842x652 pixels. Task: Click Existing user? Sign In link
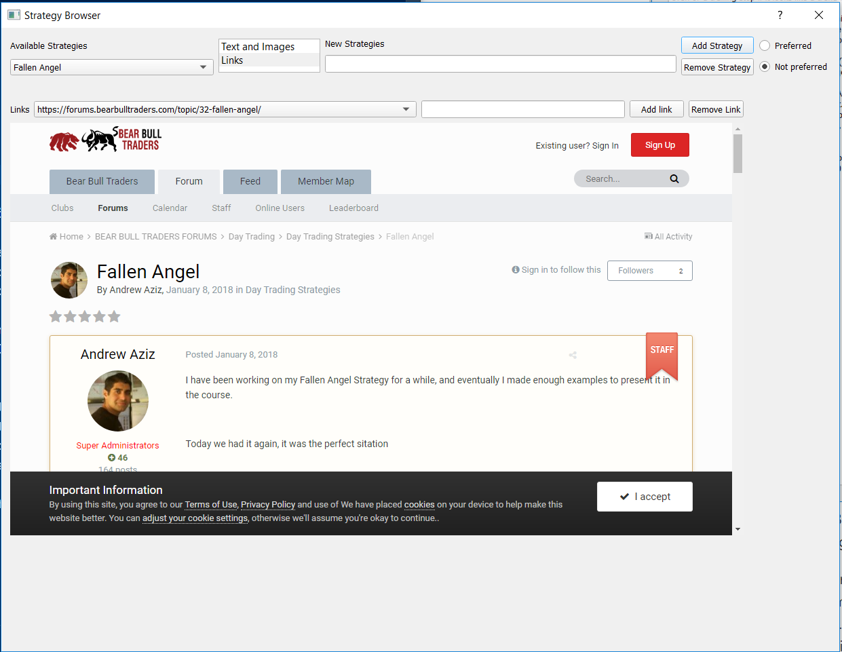tap(577, 145)
